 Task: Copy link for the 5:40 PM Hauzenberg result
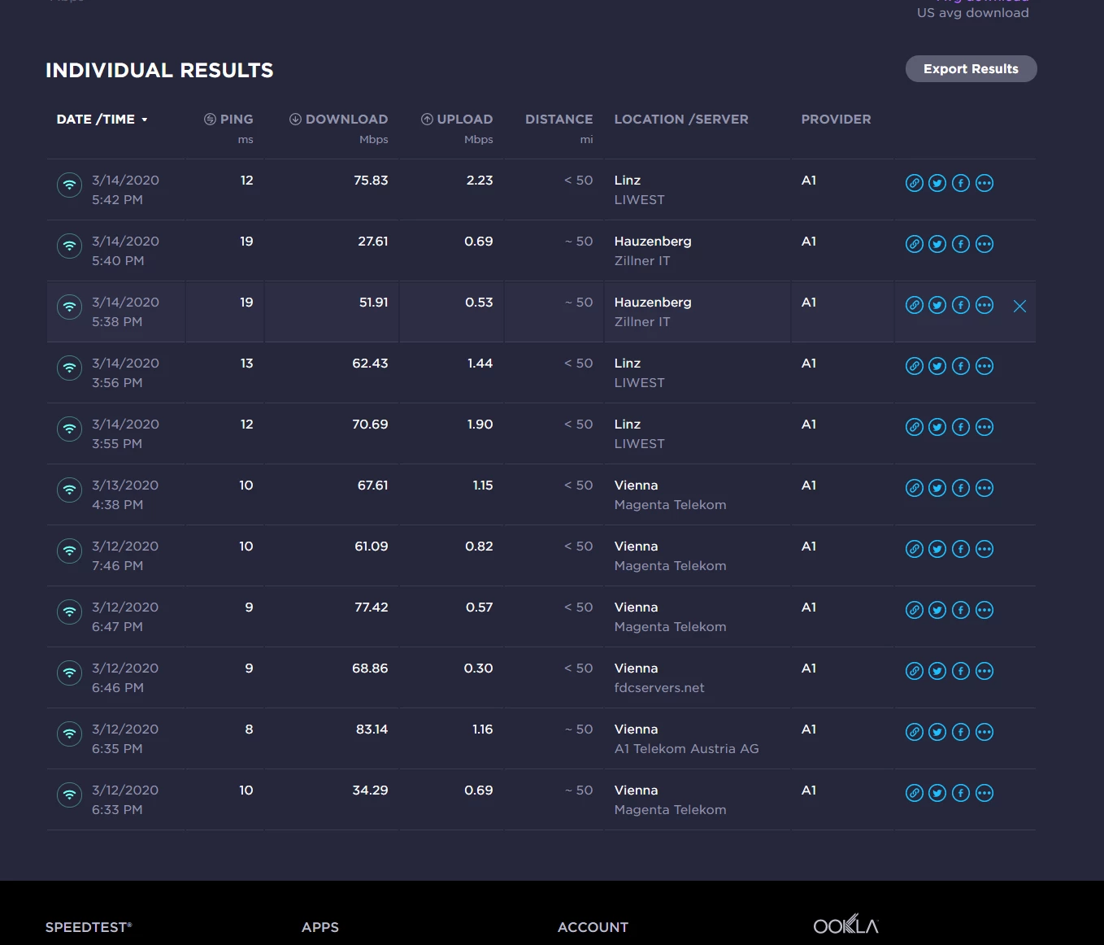tap(915, 244)
